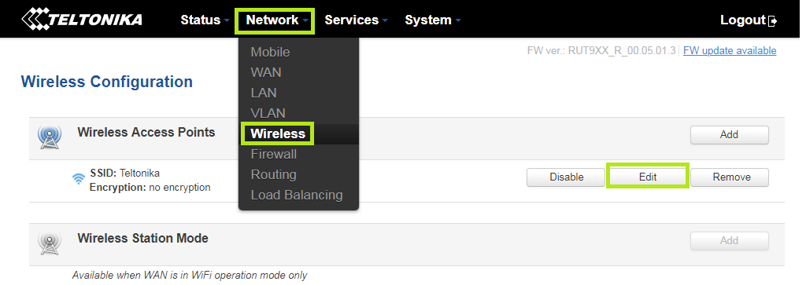Click the Wireless Station Mode antenna icon
This screenshot has height=285, width=806.
coord(50,243)
